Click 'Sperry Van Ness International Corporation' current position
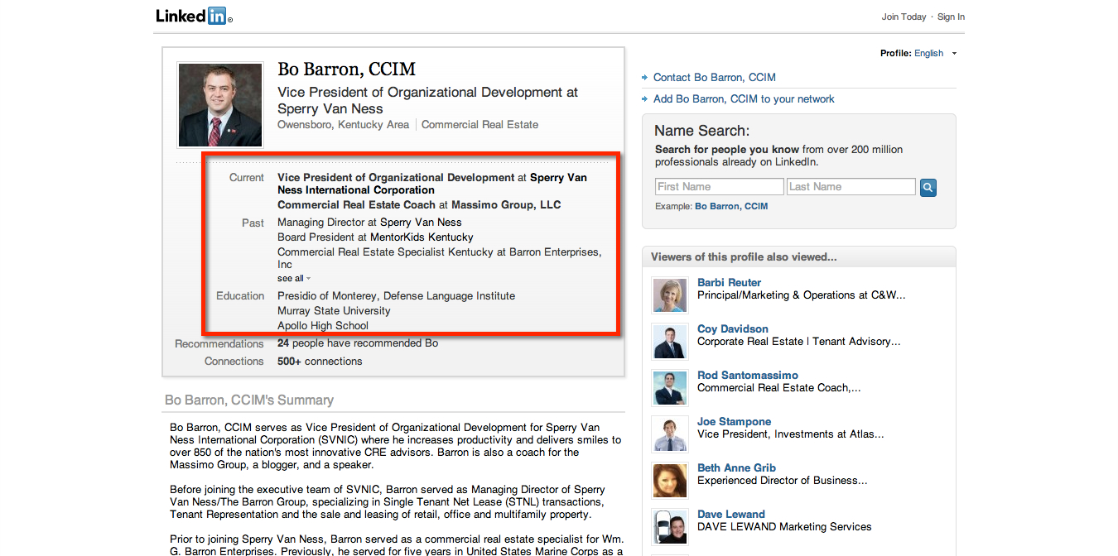 (x=432, y=184)
